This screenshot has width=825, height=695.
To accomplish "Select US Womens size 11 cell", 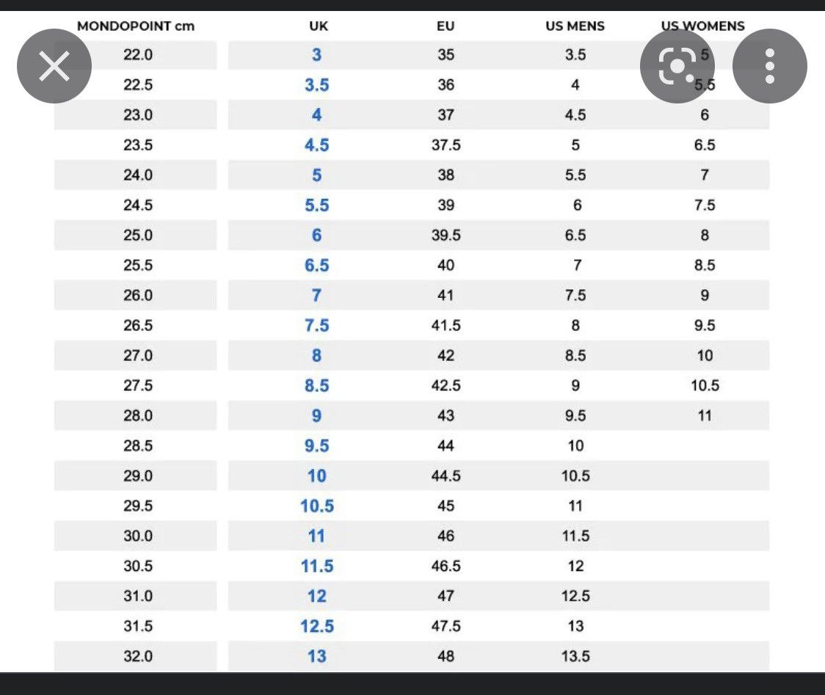I will (705, 415).
